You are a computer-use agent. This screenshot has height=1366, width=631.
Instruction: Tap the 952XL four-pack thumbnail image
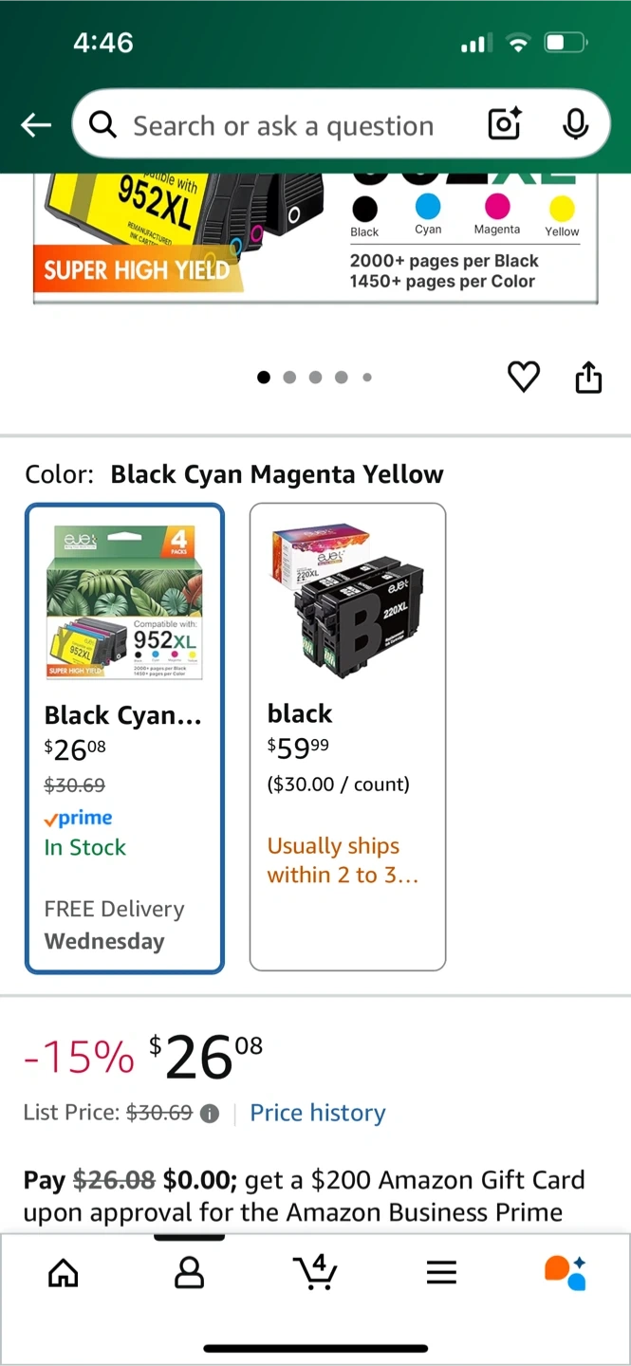(124, 604)
